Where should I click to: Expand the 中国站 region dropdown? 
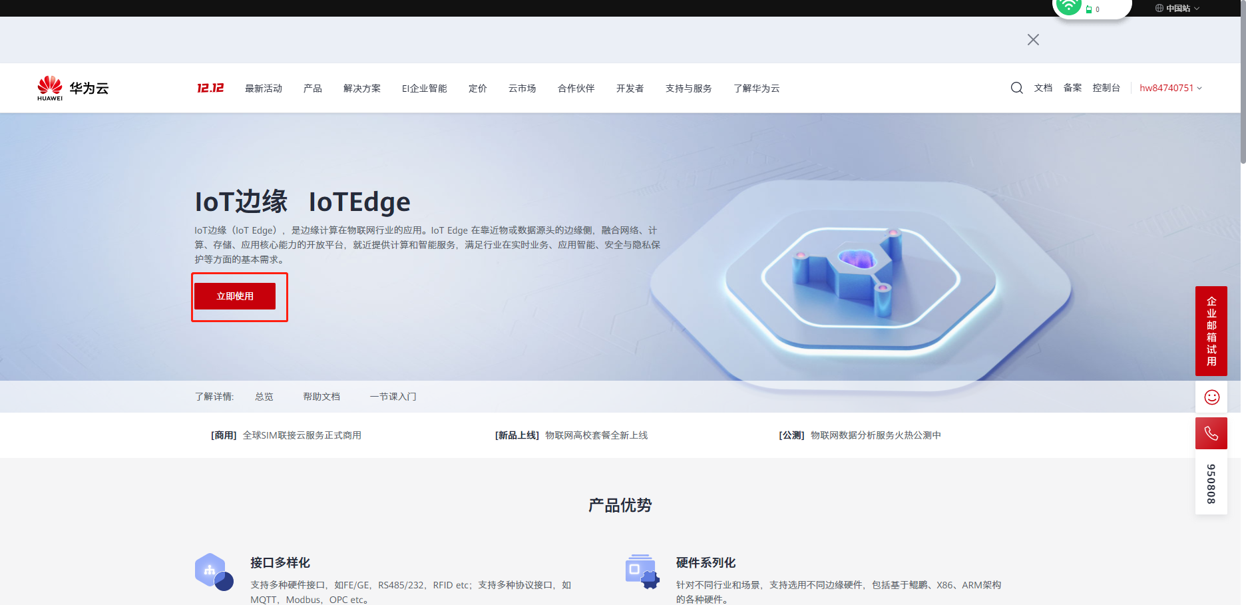(1177, 9)
